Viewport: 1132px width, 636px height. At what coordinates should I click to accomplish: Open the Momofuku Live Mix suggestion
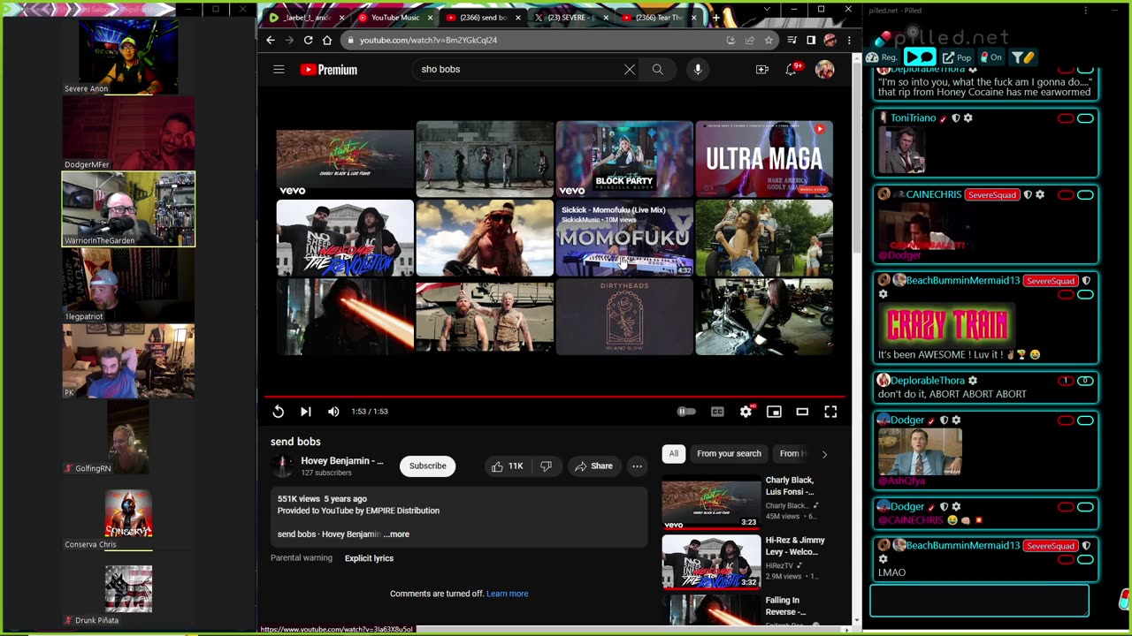(x=624, y=238)
